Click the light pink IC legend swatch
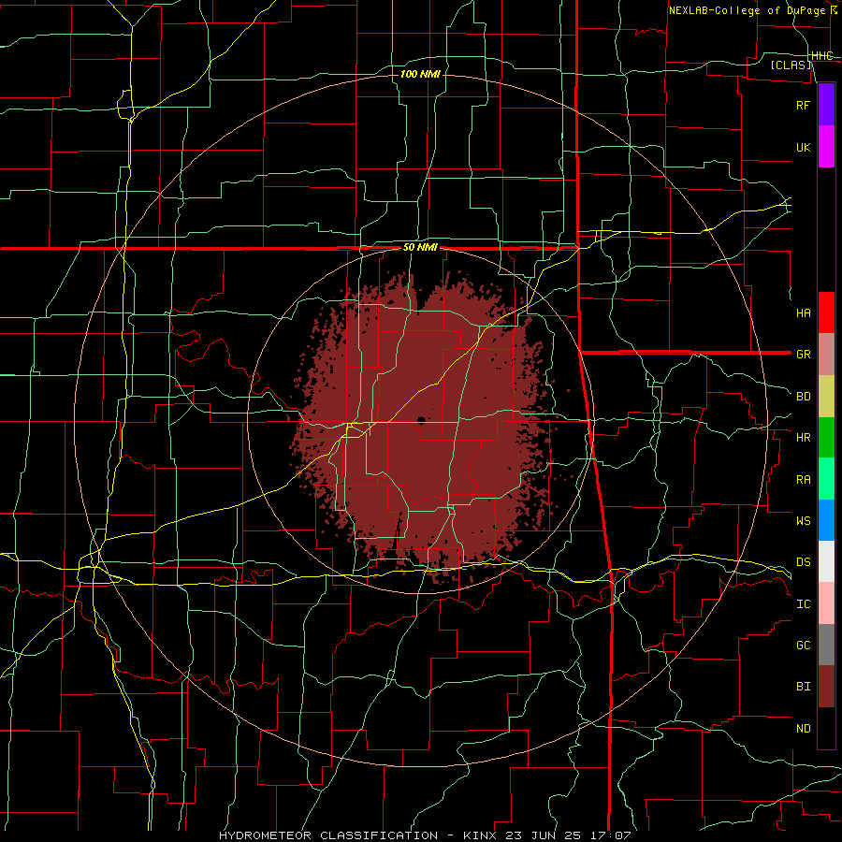 pyautogui.click(x=826, y=603)
